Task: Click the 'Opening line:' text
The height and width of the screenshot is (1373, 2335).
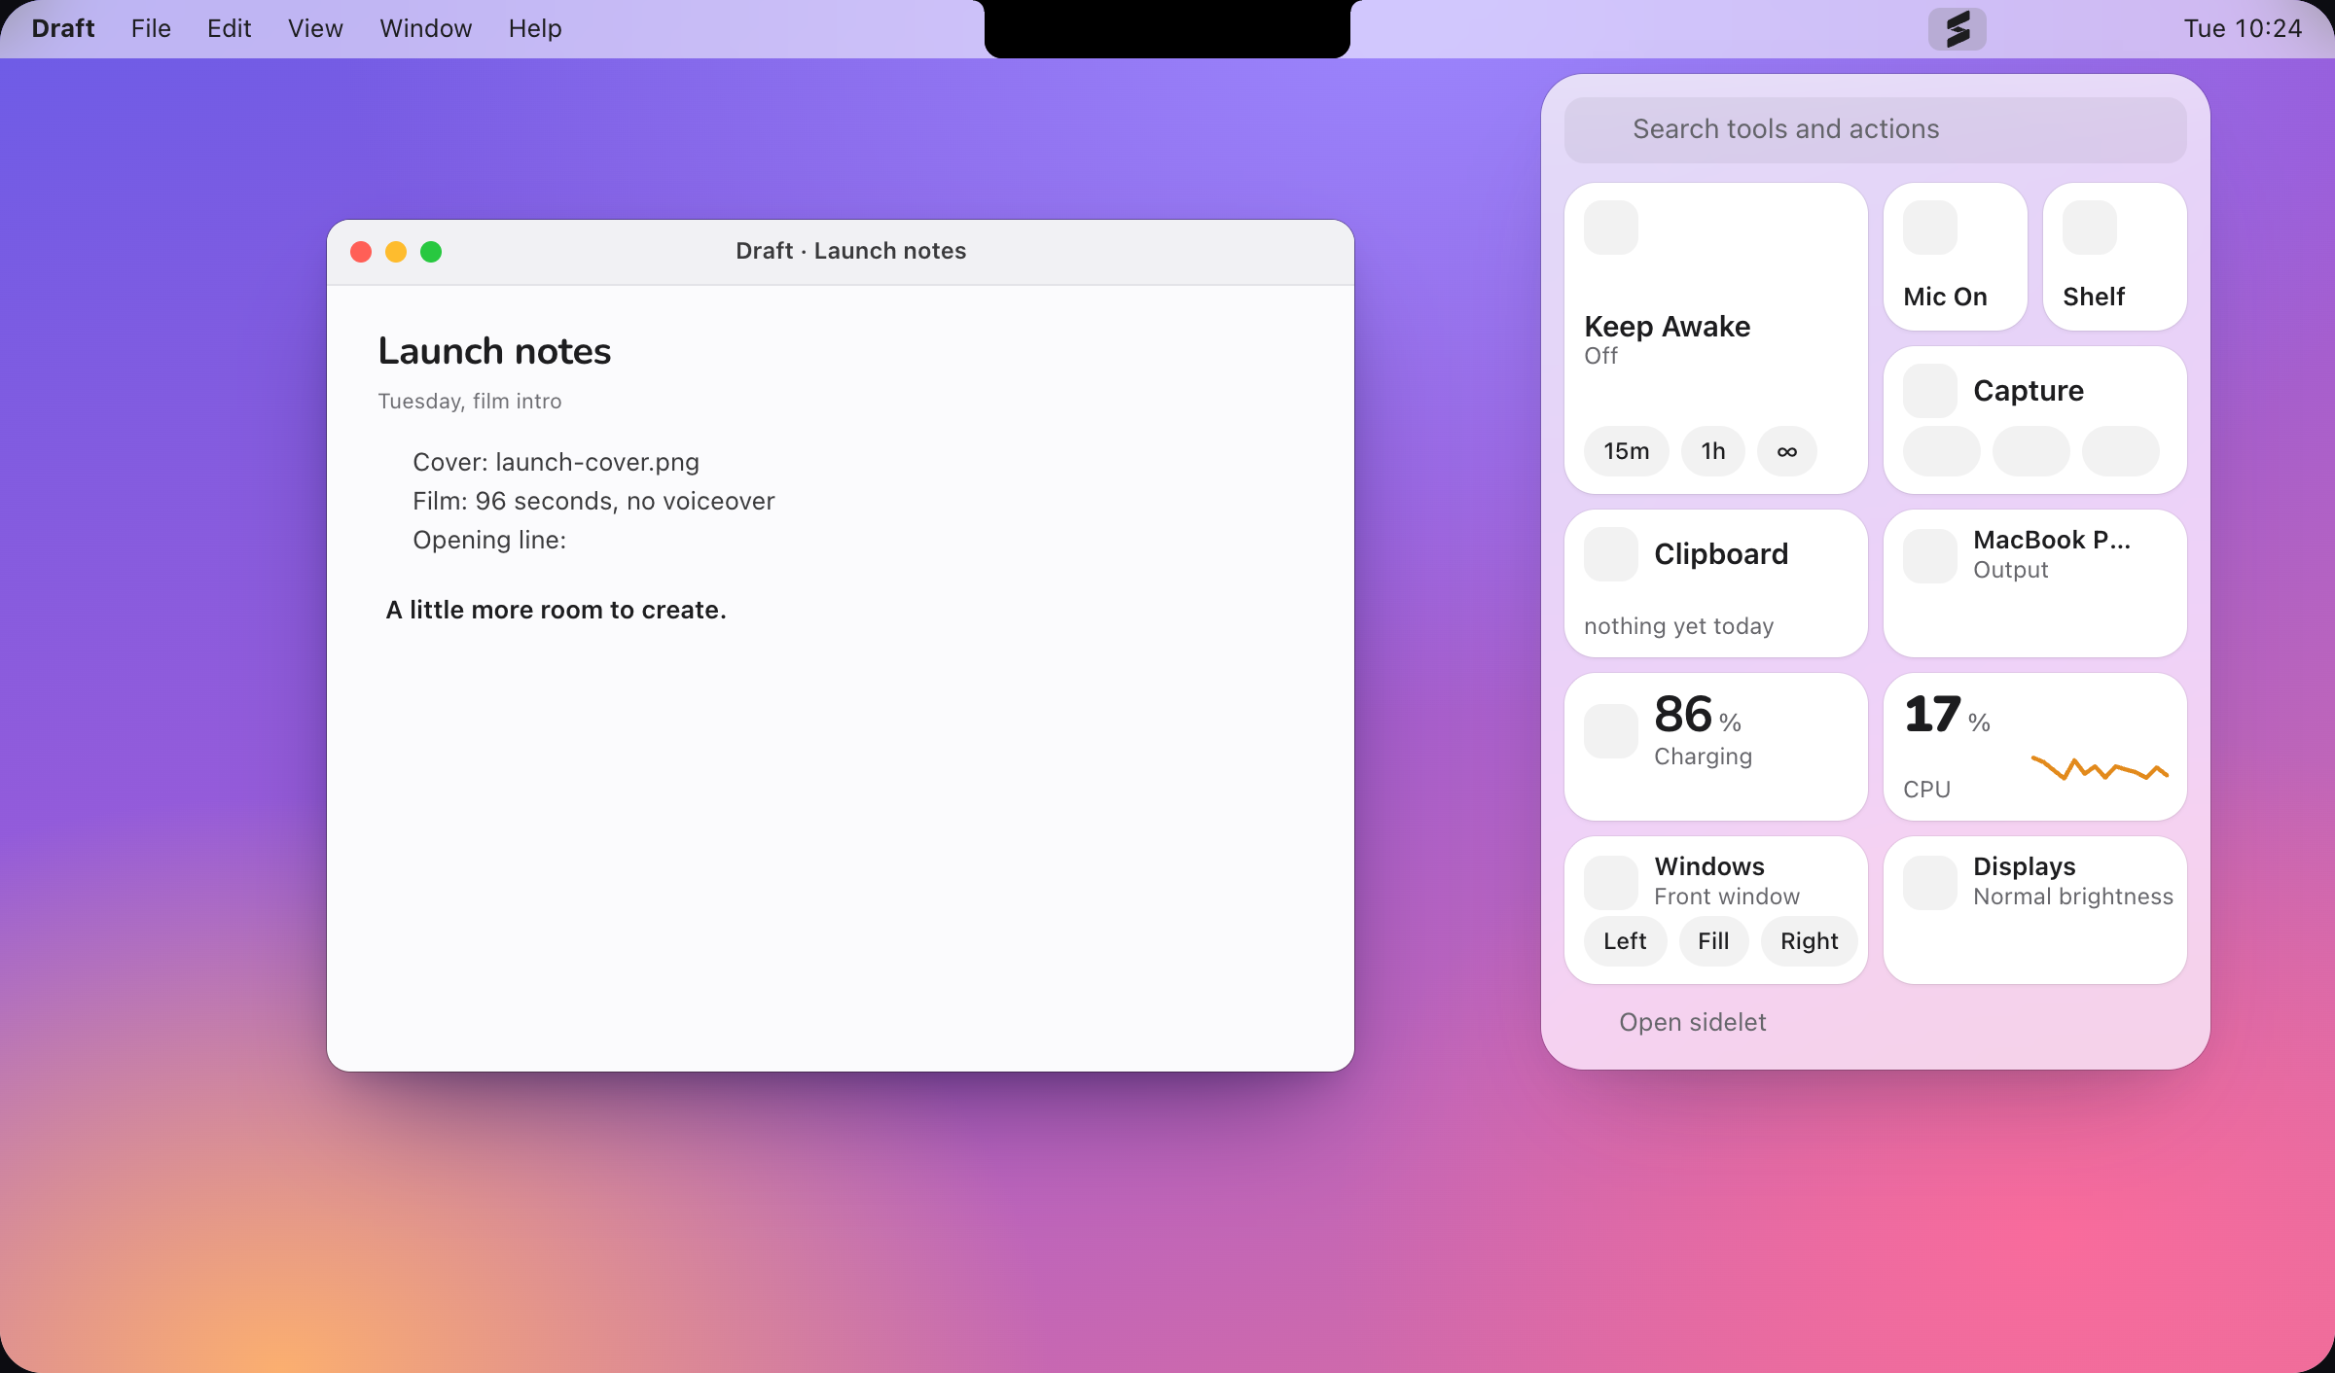Action: click(489, 540)
